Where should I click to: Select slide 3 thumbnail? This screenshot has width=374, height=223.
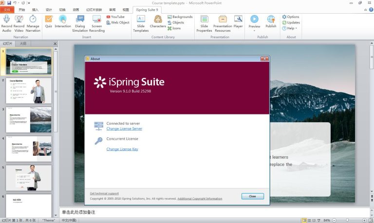click(x=29, y=120)
